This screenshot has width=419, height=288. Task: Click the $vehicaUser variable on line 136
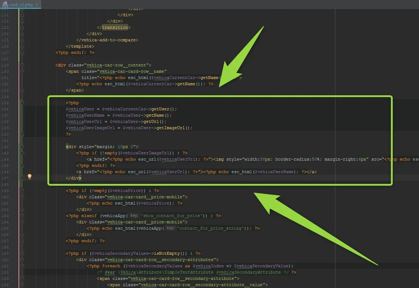click(80, 109)
